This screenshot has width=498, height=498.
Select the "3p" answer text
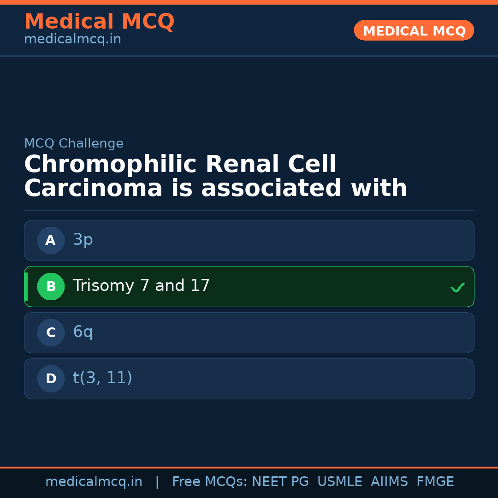point(83,240)
